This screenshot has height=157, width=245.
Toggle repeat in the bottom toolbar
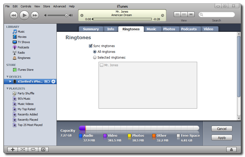pos(33,149)
